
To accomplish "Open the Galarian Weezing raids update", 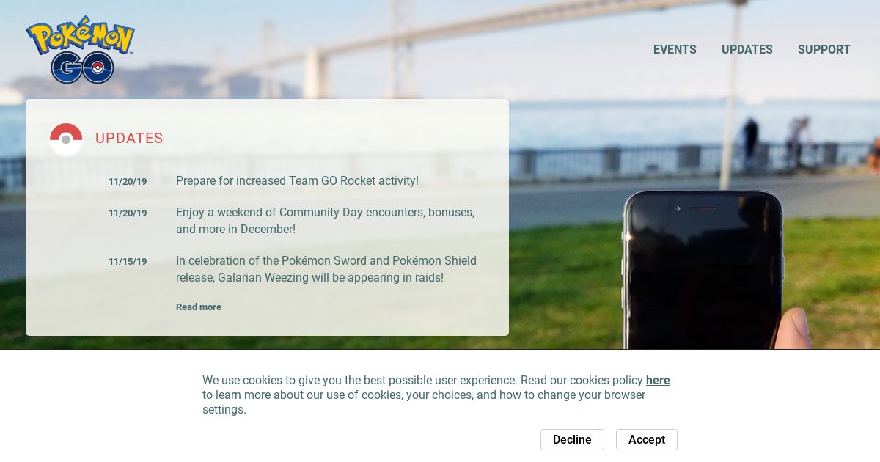I will (326, 269).
